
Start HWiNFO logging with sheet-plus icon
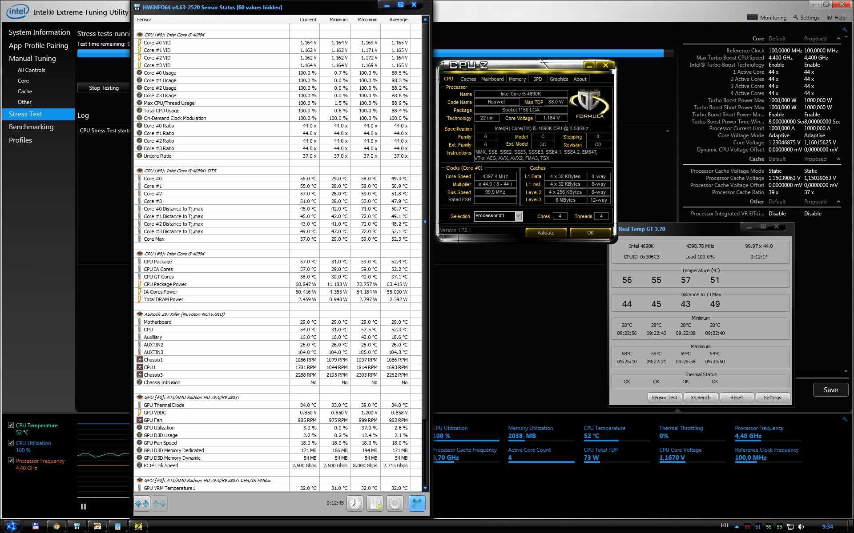tap(375, 503)
